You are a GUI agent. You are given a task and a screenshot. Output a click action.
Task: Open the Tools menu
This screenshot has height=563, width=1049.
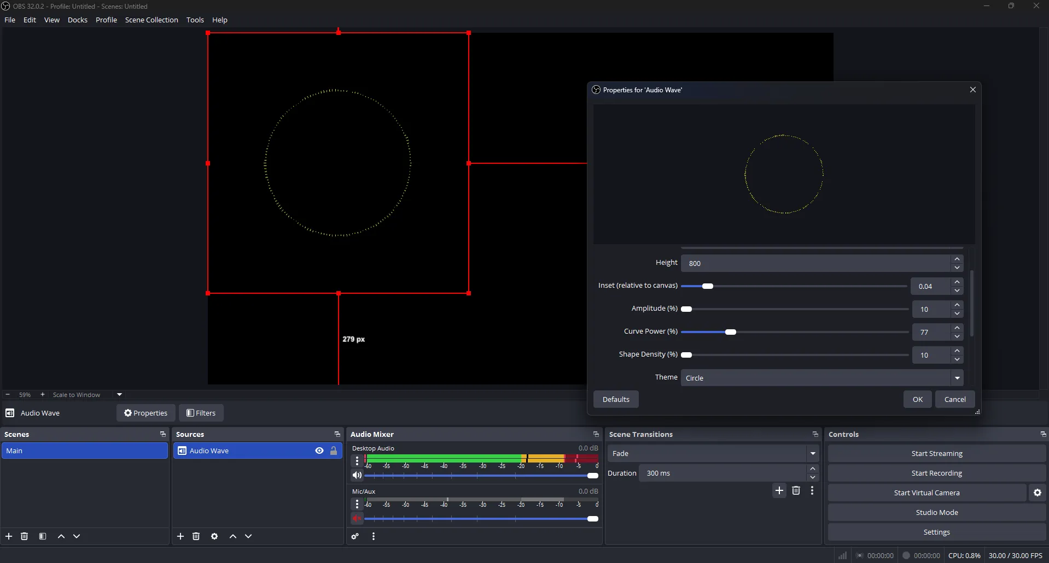(x=195, y=20)
